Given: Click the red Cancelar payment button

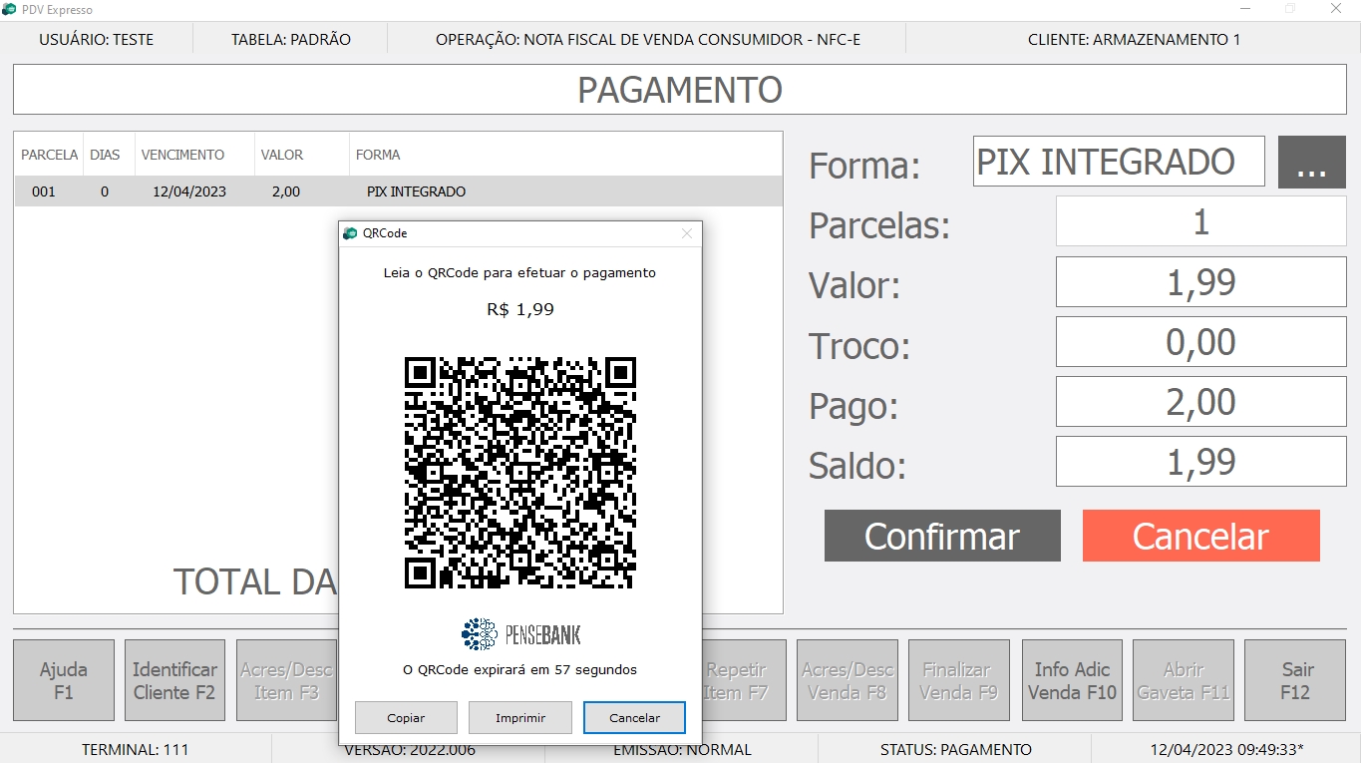Looking at the screenshot, I should (1200, 536).
